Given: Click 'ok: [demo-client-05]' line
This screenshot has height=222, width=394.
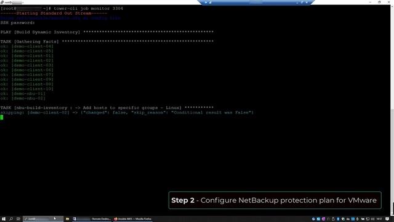Looking at the screenshot, I should click(26, 51).
